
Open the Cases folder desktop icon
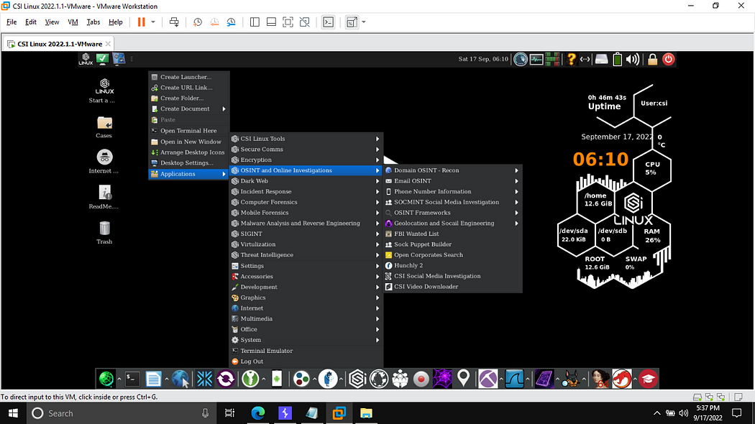[104, 127]
